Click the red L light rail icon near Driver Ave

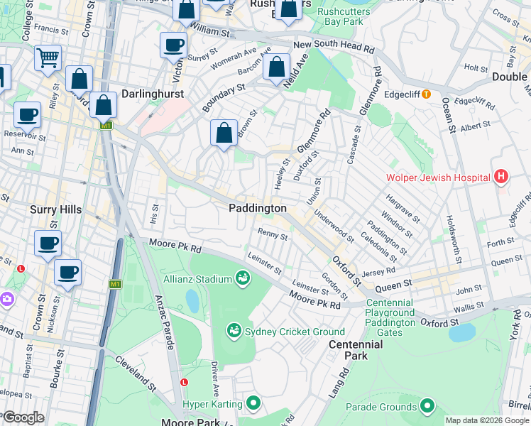184,382
